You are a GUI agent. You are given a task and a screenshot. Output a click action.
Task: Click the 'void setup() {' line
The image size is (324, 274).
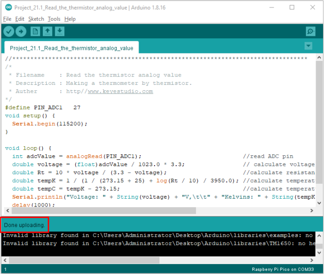click(x=30, y=115)
